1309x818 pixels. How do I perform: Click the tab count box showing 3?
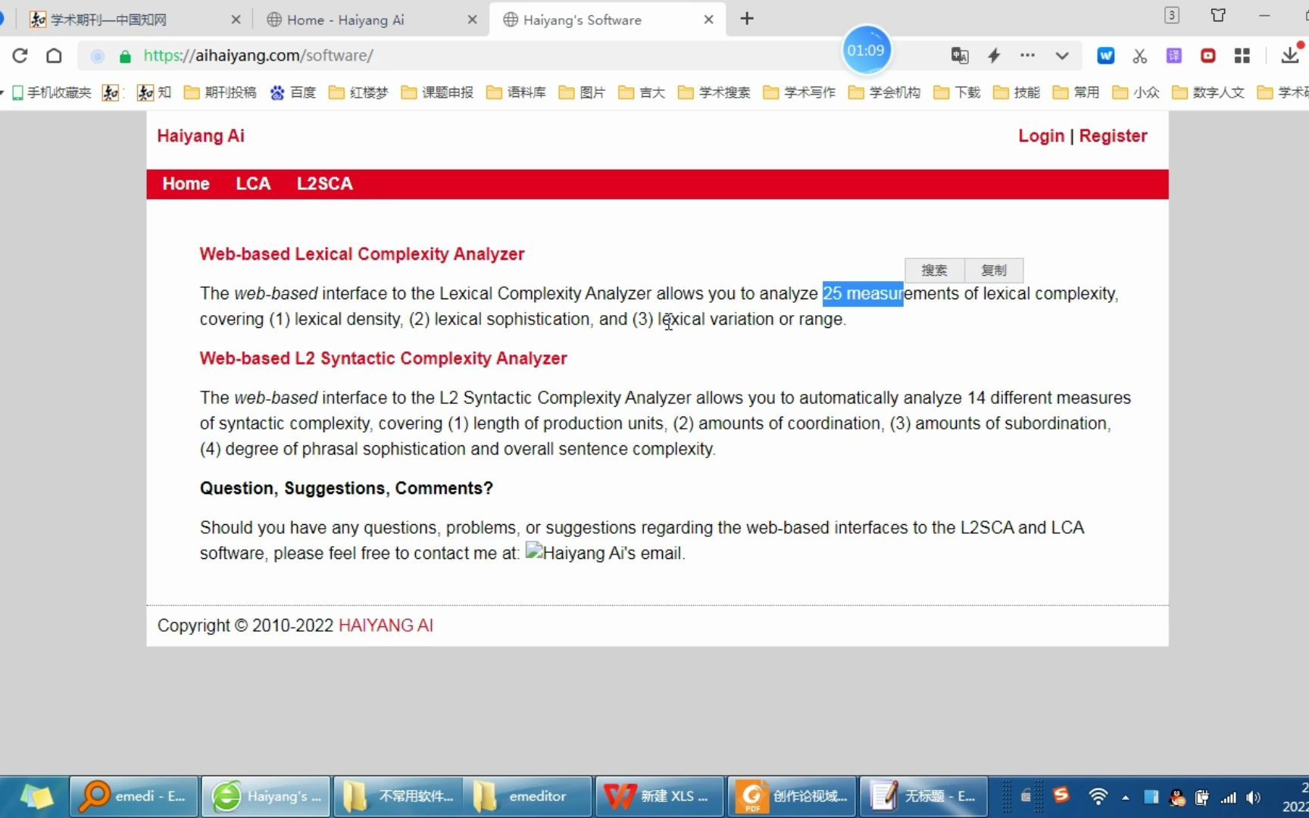point(1172,15)
